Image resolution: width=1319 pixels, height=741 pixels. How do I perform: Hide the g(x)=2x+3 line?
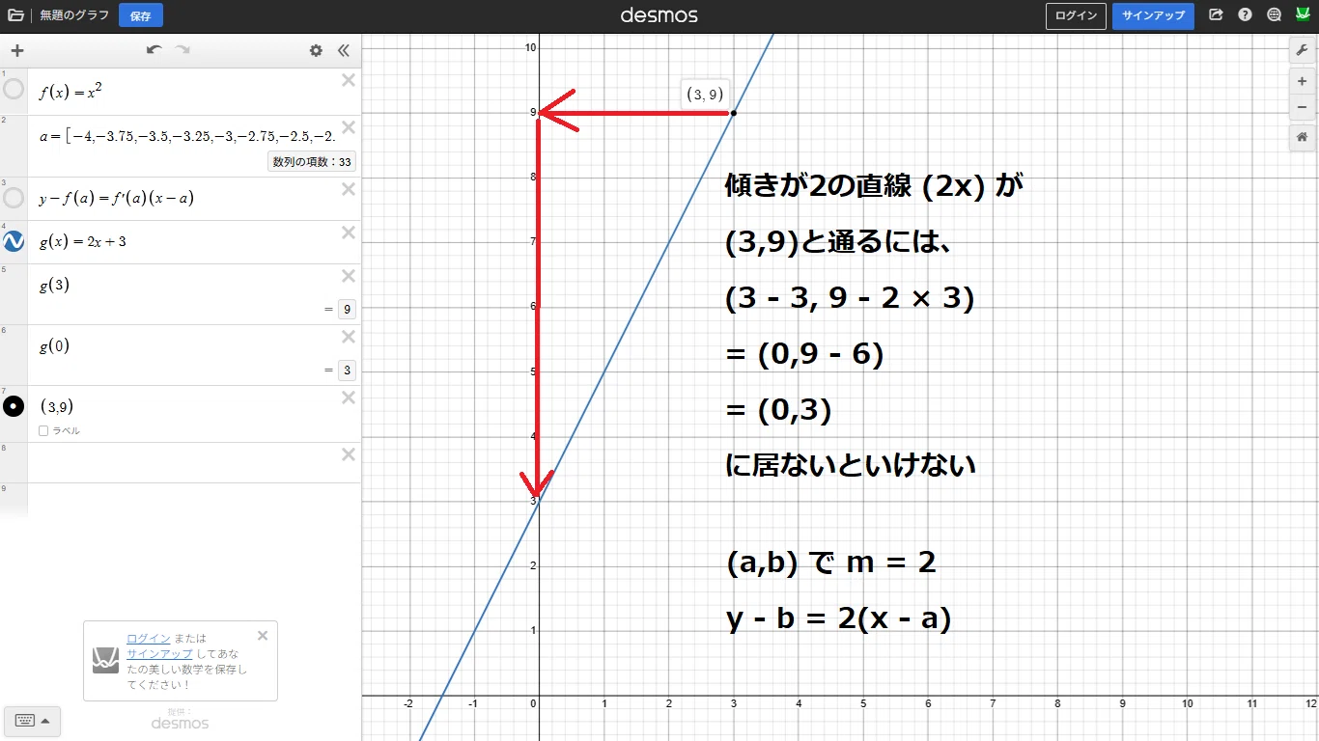click(x=14, y=241)
